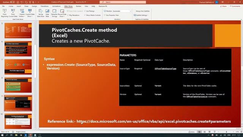Image resolution: width=243 pixels, height=137 pixels.
Task: Open the Home tab
Action: [11, 6]
